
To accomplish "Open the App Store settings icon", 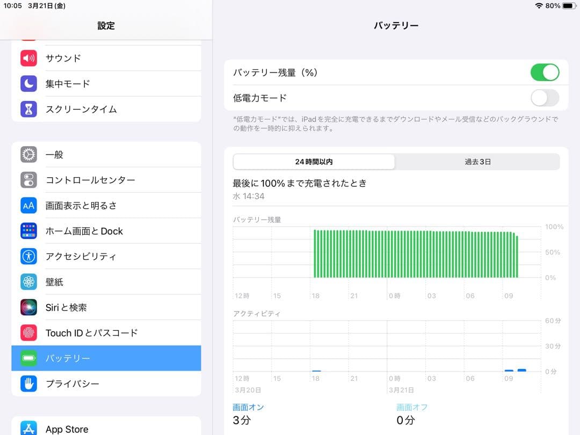I will [28, 429].
